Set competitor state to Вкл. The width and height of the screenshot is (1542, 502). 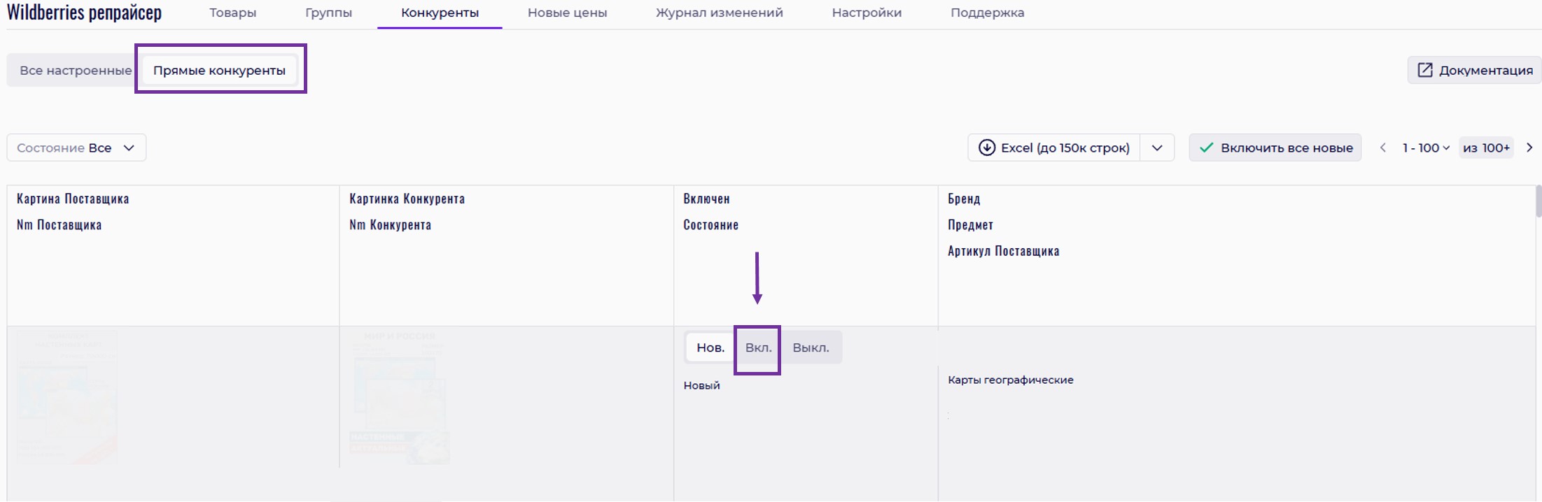click(758, 347)
